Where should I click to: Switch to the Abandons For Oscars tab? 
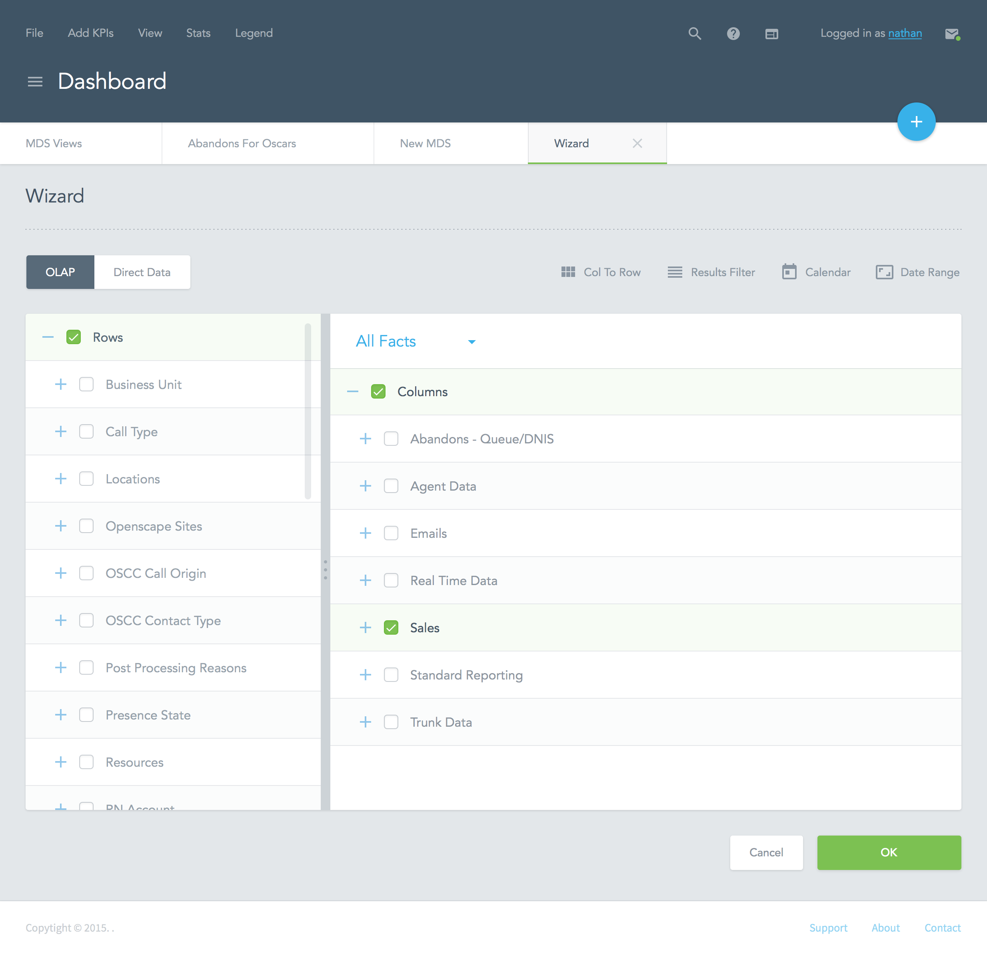(242, 144)
